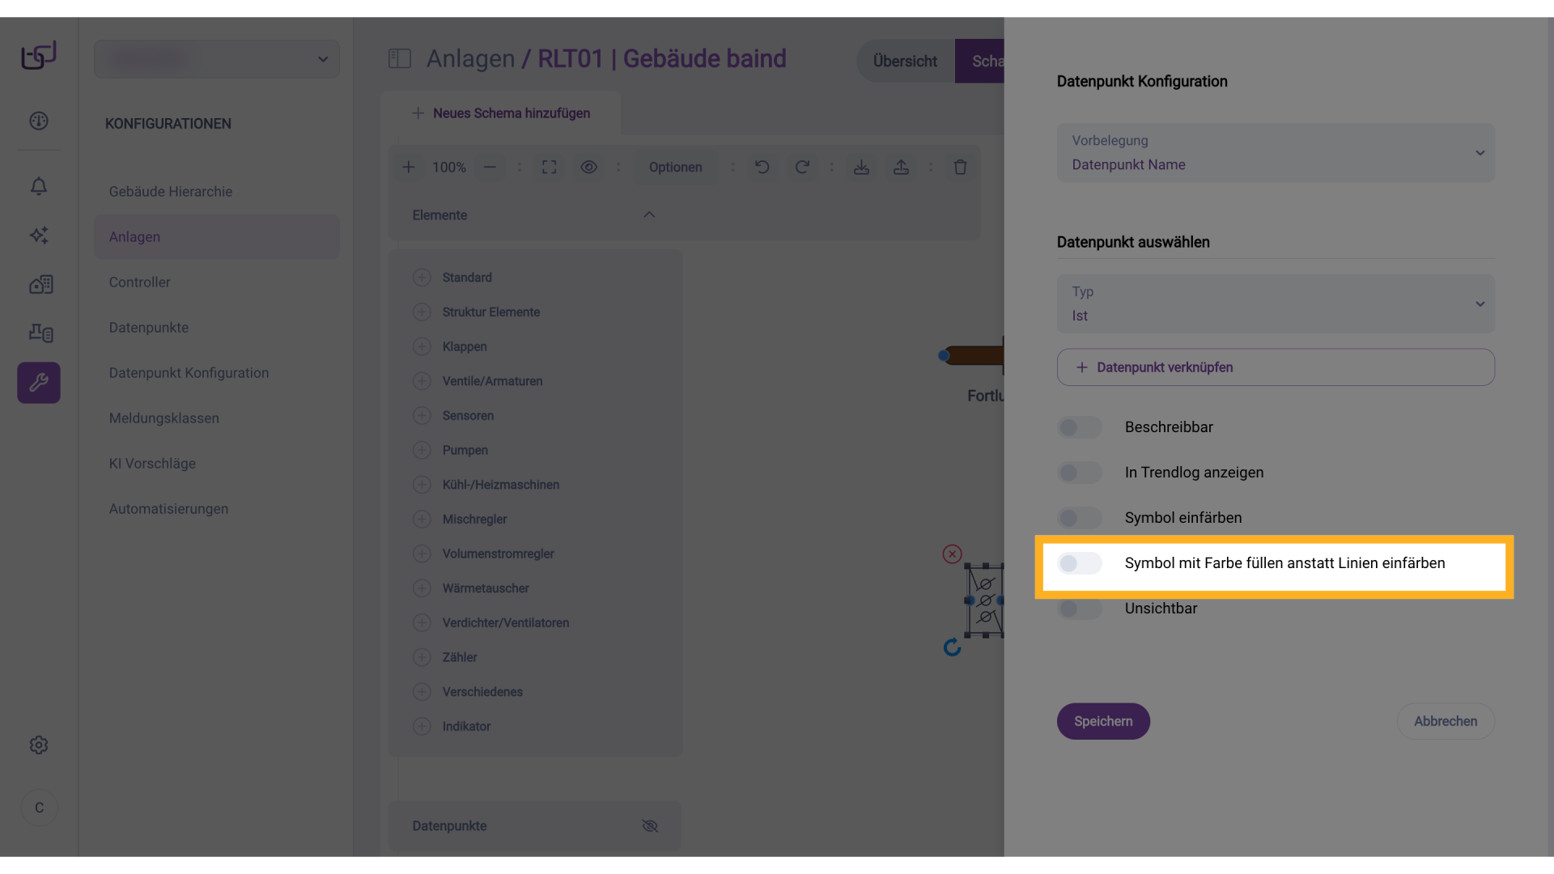This screenshot has width=1554, height=874.
Task: Enable the Beschreibbar toggle
Action: tap(1079, 427)
